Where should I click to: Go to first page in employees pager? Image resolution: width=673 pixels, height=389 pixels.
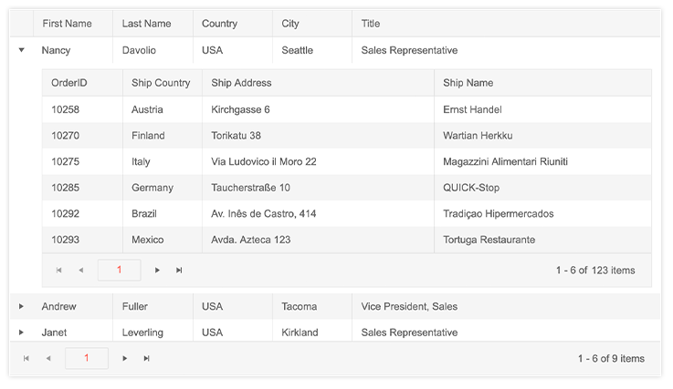pos(26,358)
